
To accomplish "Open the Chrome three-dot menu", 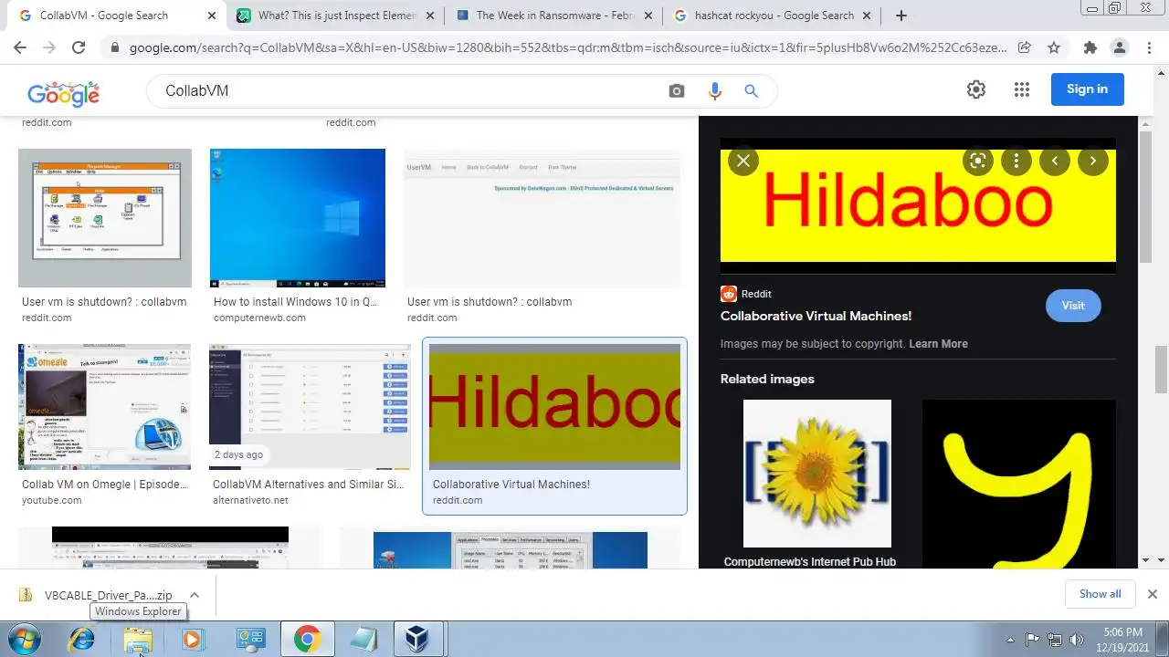I will pos(1148,47).
